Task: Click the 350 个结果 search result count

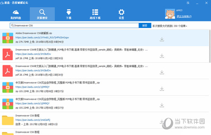Action: click(180, 26)
